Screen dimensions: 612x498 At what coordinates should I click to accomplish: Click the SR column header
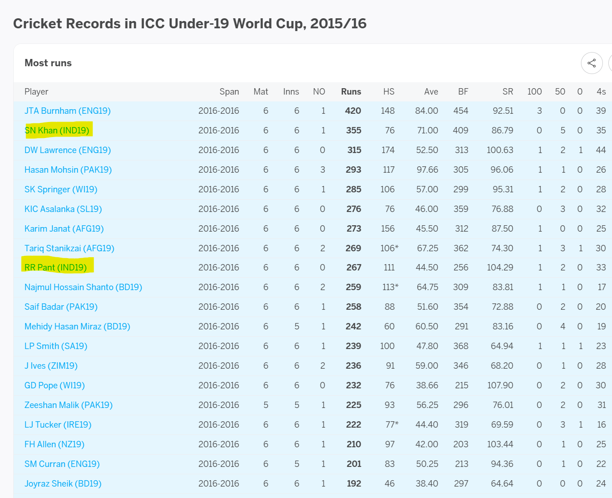[507, 91]
